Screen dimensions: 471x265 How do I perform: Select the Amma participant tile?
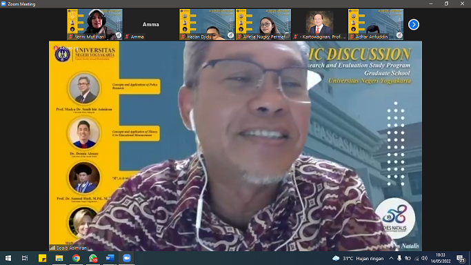151,24
